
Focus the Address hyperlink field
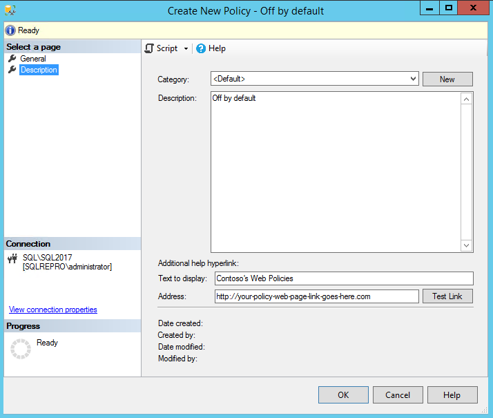(x=317, y=296)
